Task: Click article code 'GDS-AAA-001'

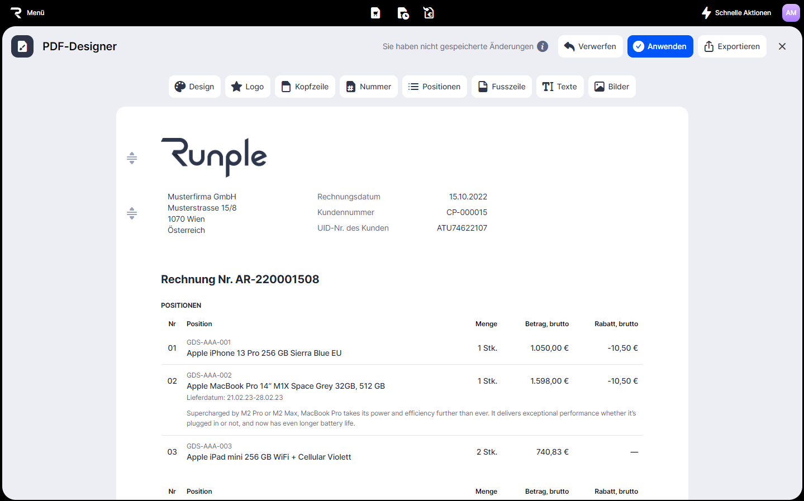Action: click(x=208, y=342)
